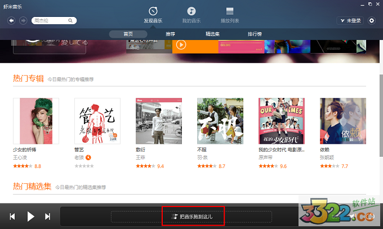Open the 我的少女时代 album cover
Screen dimensions: 383x229
coord(282,121)
